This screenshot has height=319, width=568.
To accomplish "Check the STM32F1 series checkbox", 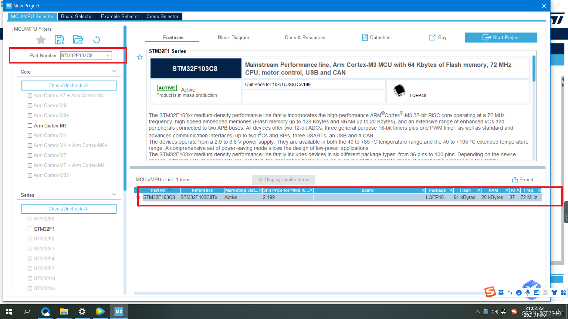I will [x=30, y=229].
